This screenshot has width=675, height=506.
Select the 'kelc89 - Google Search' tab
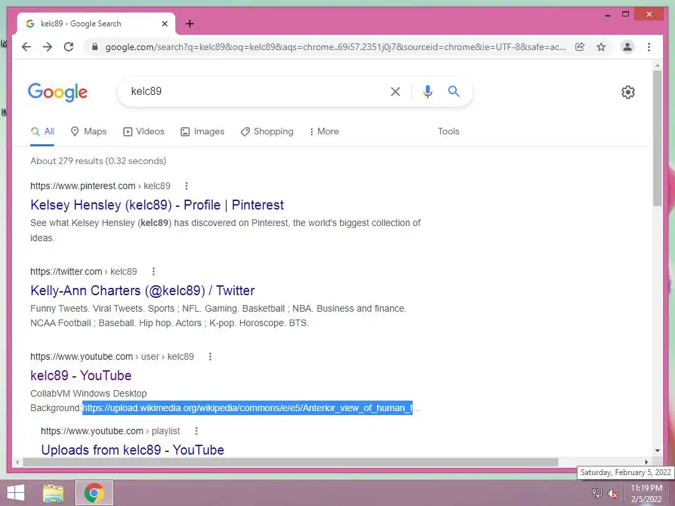pos(96,24)
